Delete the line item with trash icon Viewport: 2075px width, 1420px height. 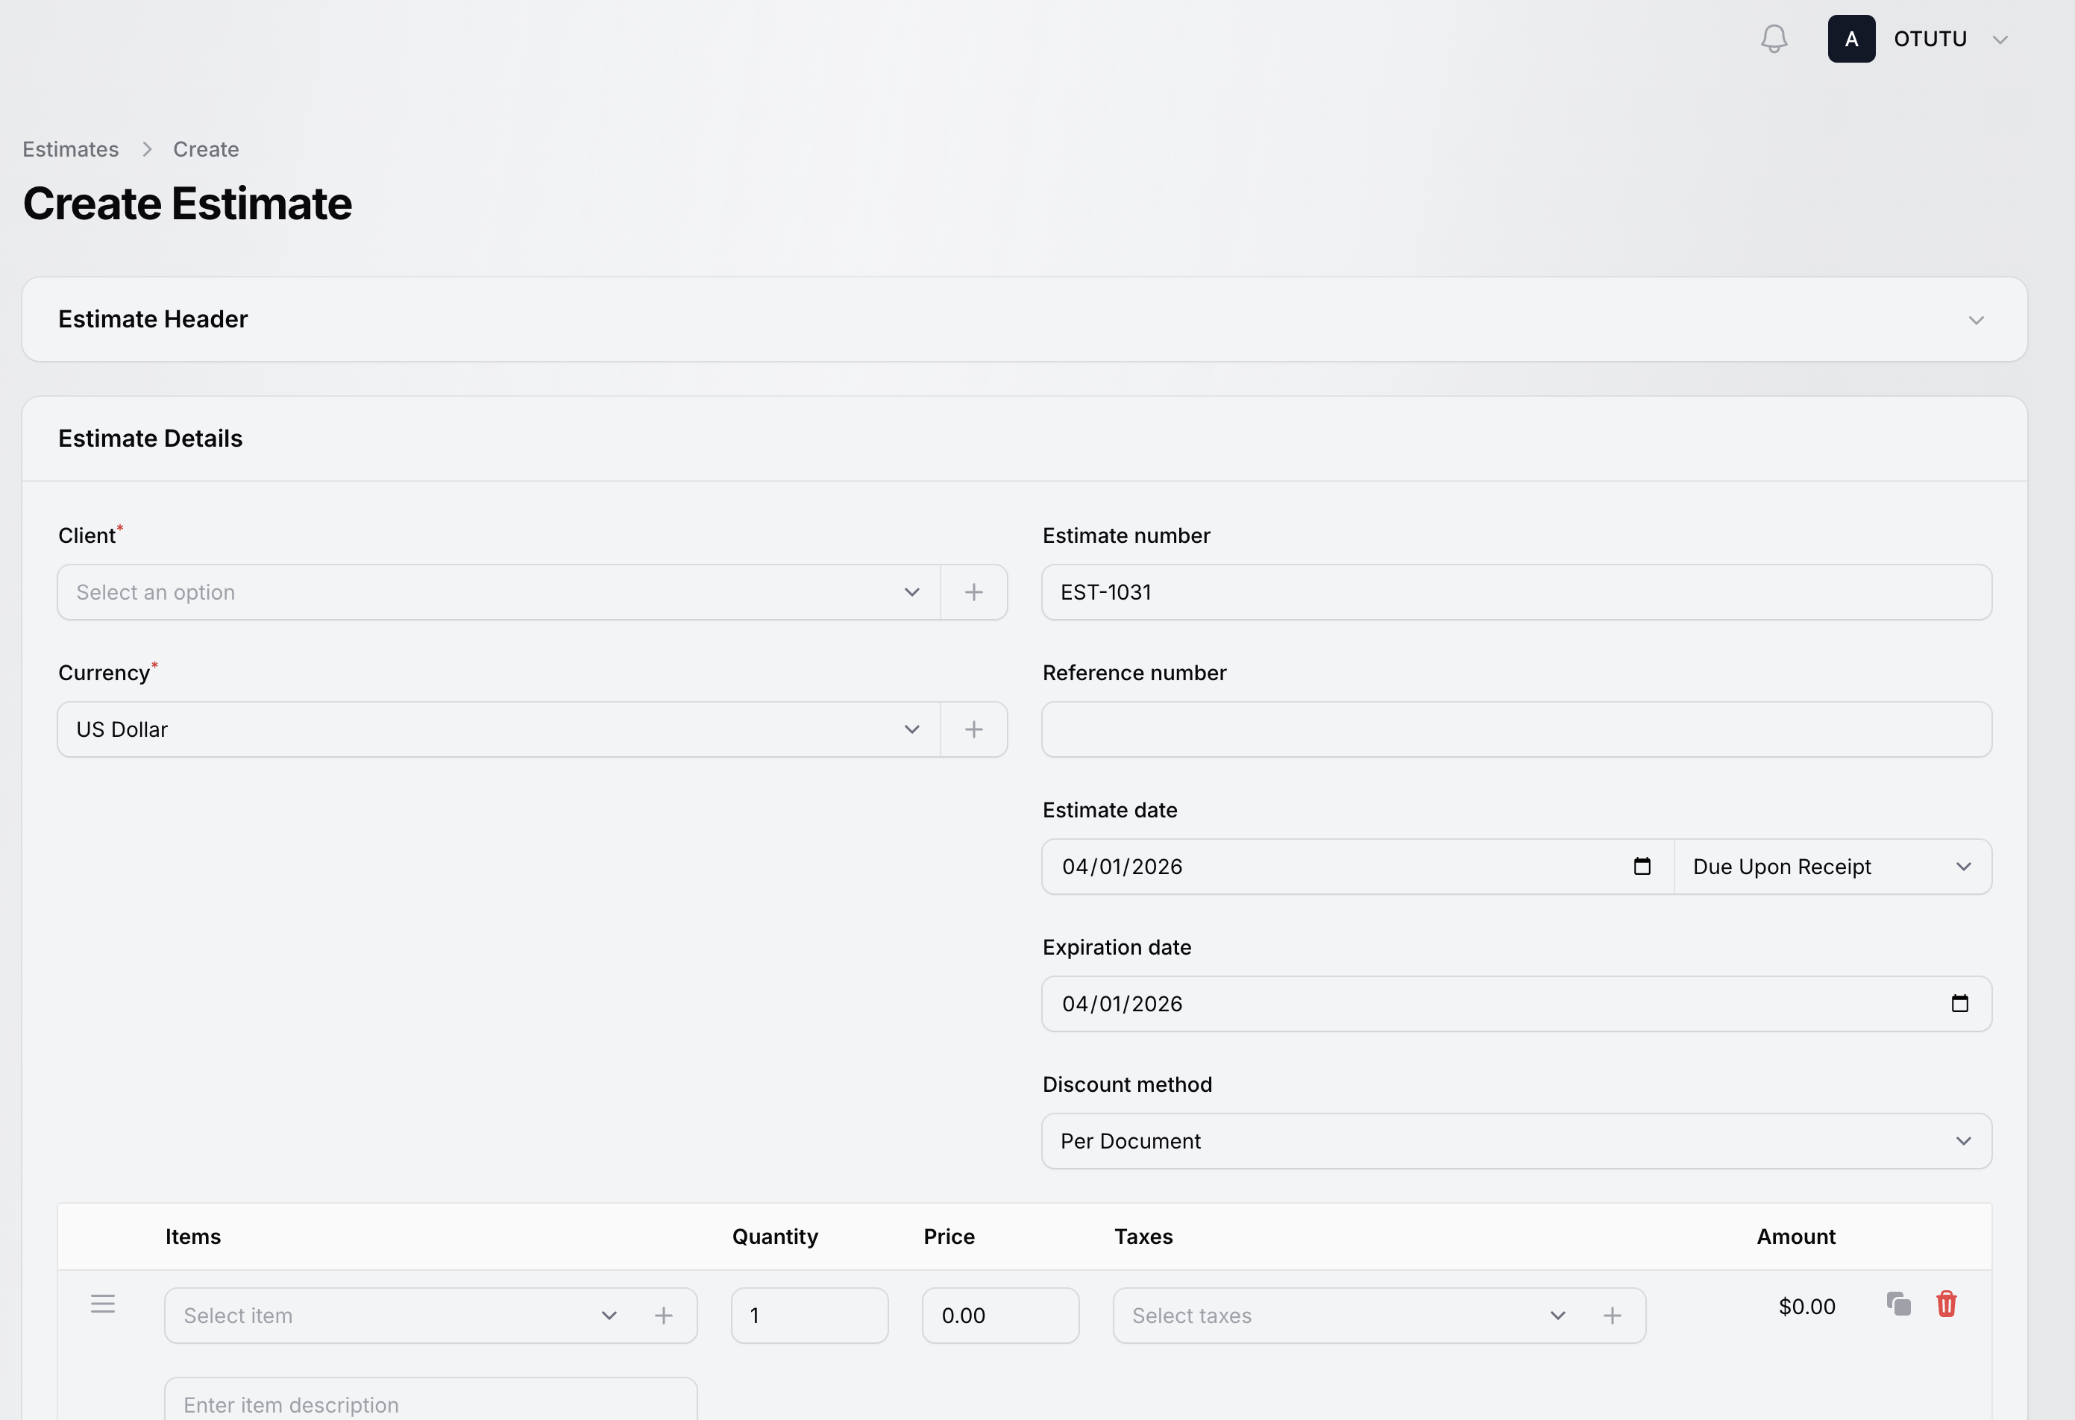click(x=1947, y=1305)
